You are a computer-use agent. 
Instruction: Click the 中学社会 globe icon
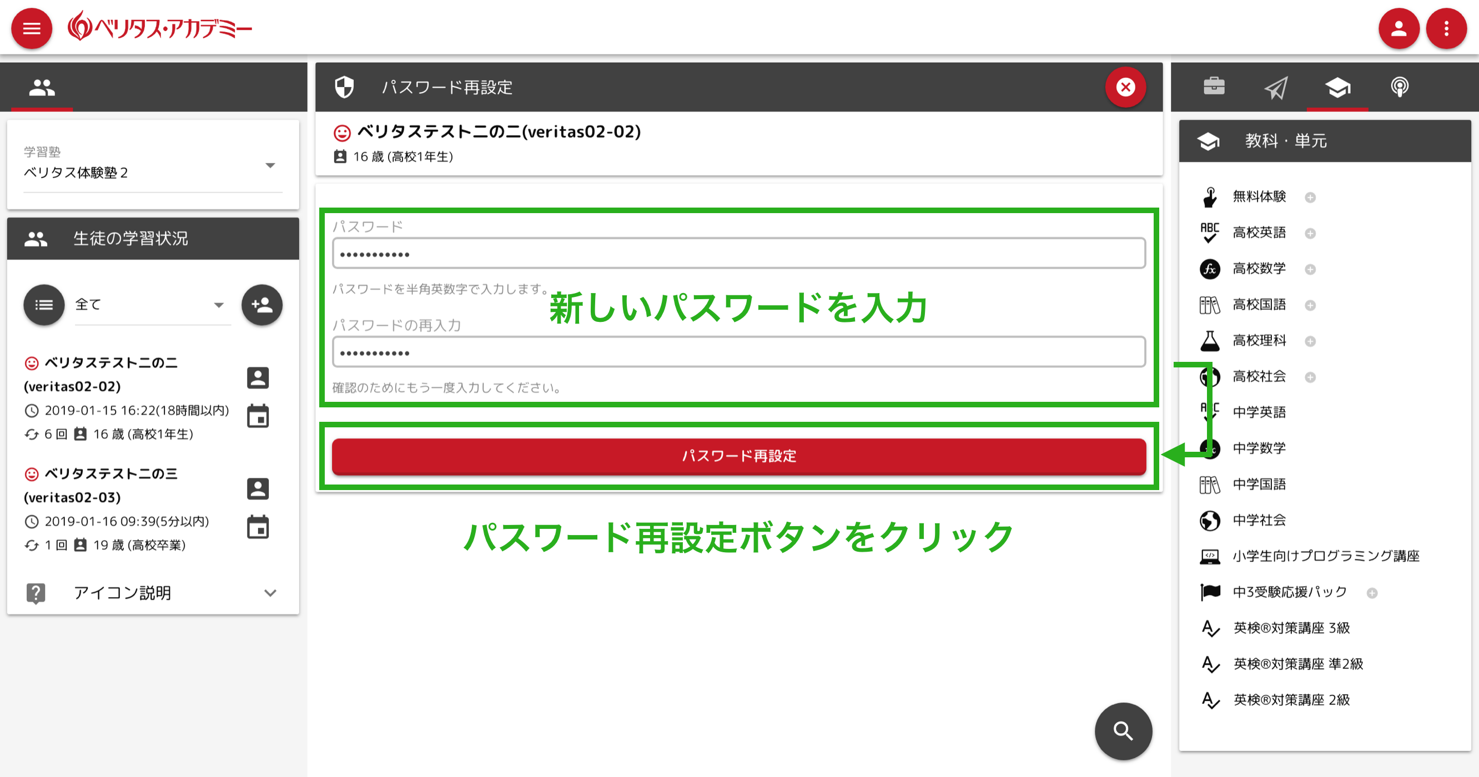(1210, 521)
